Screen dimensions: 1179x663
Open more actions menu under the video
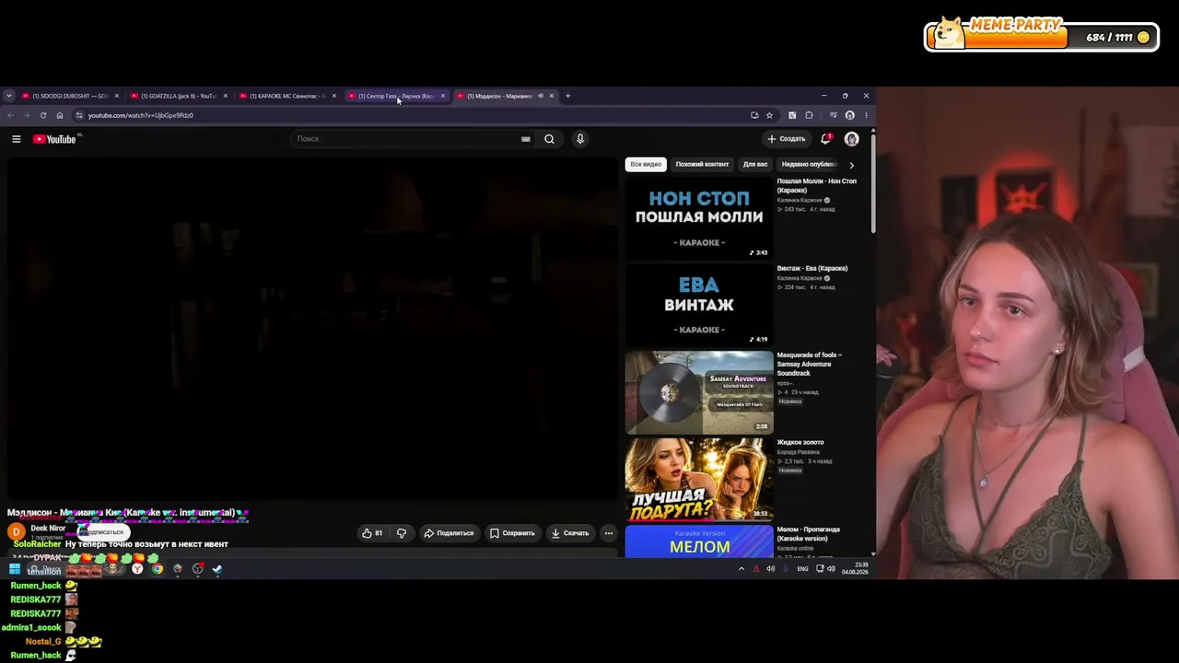point(608,533)
